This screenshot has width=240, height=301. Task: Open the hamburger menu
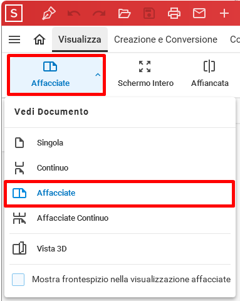14,40
